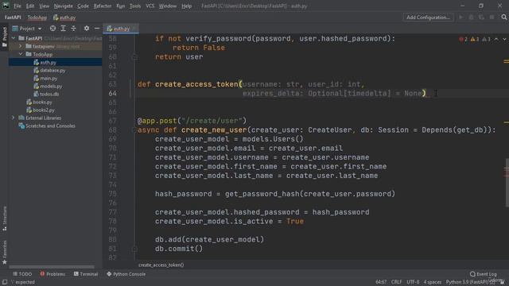
Task: Click fold marker beside line 60
Action: pos(134,57)
